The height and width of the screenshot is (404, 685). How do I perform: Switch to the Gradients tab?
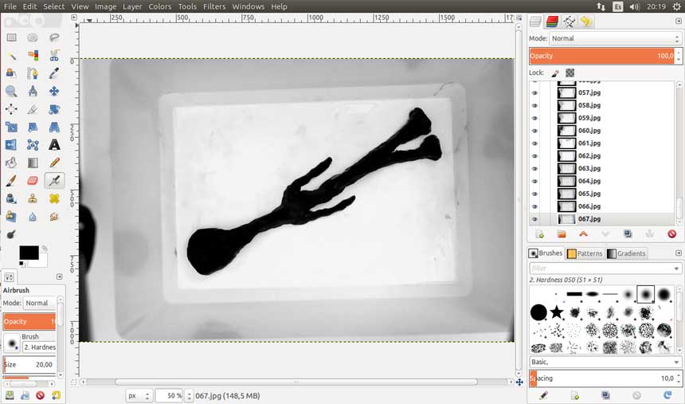point(626,253)
